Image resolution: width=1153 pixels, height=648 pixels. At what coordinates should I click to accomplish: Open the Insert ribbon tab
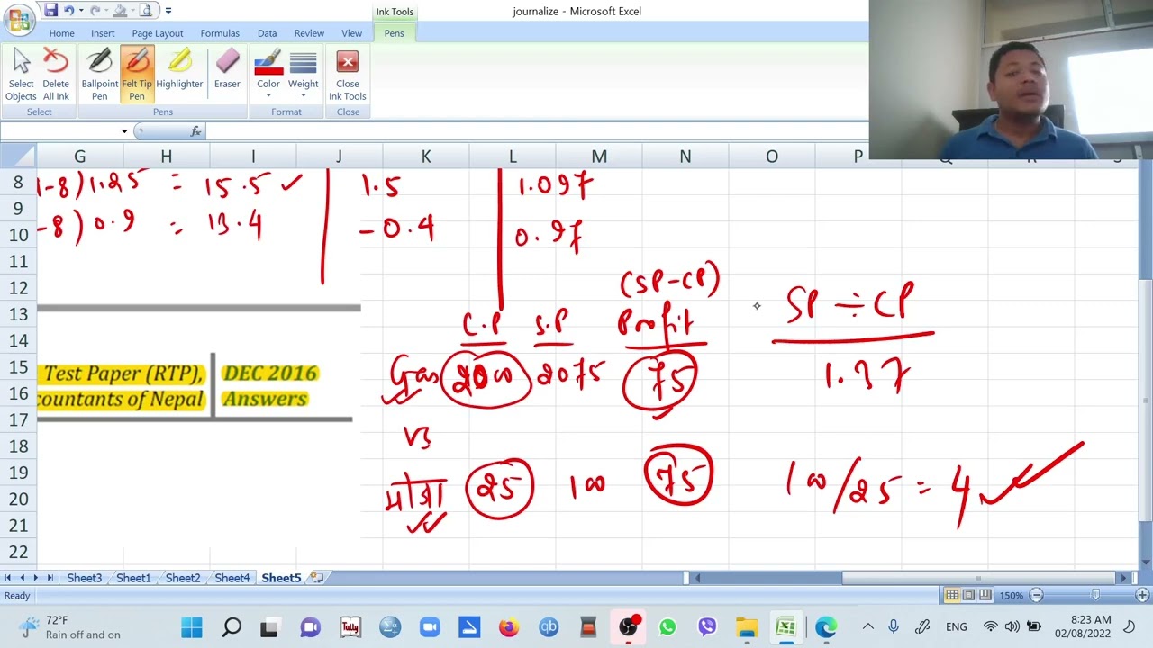[x=103, y=33]
